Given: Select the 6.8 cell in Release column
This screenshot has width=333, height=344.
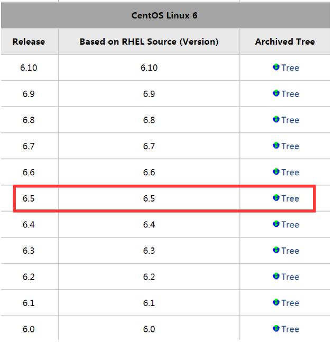Looking at the screenshot, I should tap(29, 120).
